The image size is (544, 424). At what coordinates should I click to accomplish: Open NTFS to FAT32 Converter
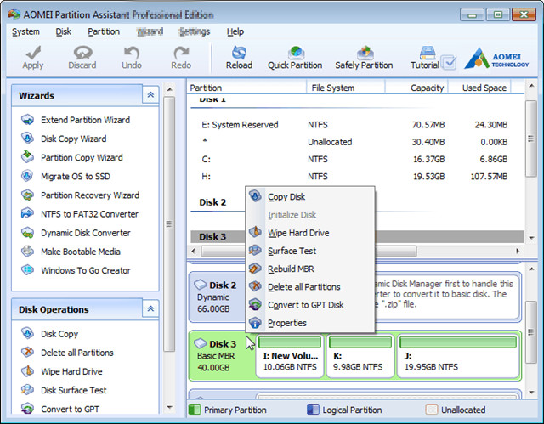pyautogui.click(x=79, y=214)
